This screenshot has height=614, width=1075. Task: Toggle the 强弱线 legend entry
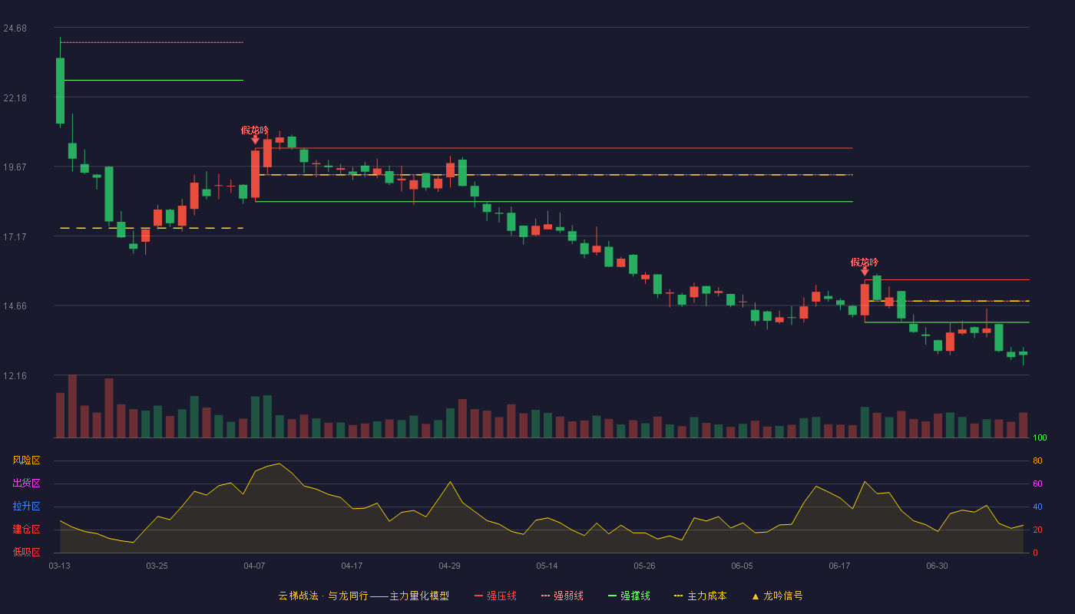coord(562,596)
